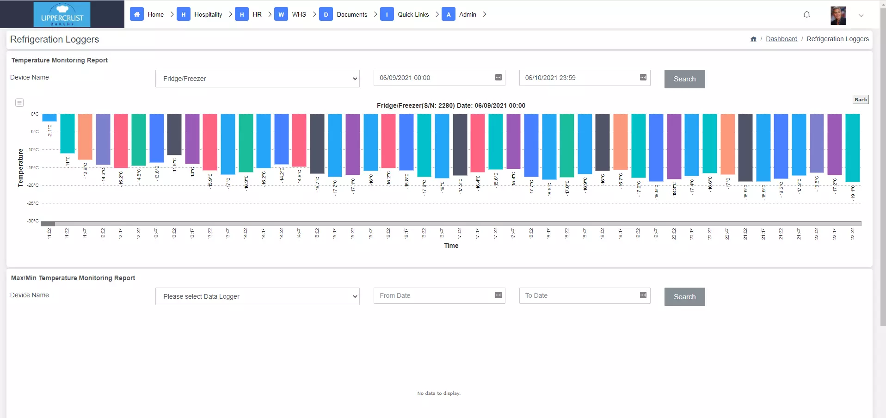The height and width of the screenshot is (418, 886).
Task: Open the notifications bell
Action: coord(806,14)
